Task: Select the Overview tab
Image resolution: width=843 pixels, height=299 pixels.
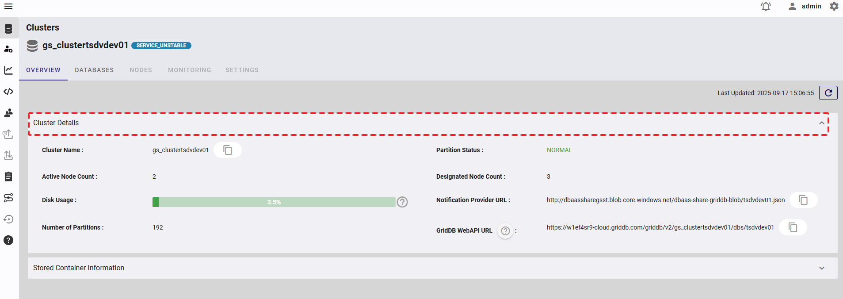Action: pos(43,70)
